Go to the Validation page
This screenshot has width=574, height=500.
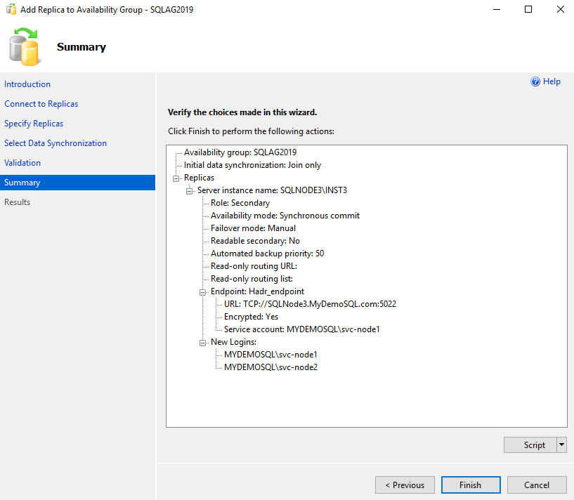(x=22, y=163)
